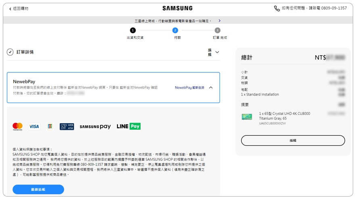Image resolution: width=356 pixels, height=199 pixels.
Task: Go to step 1 出貨和交貨
Action: [x=133, y=30]
